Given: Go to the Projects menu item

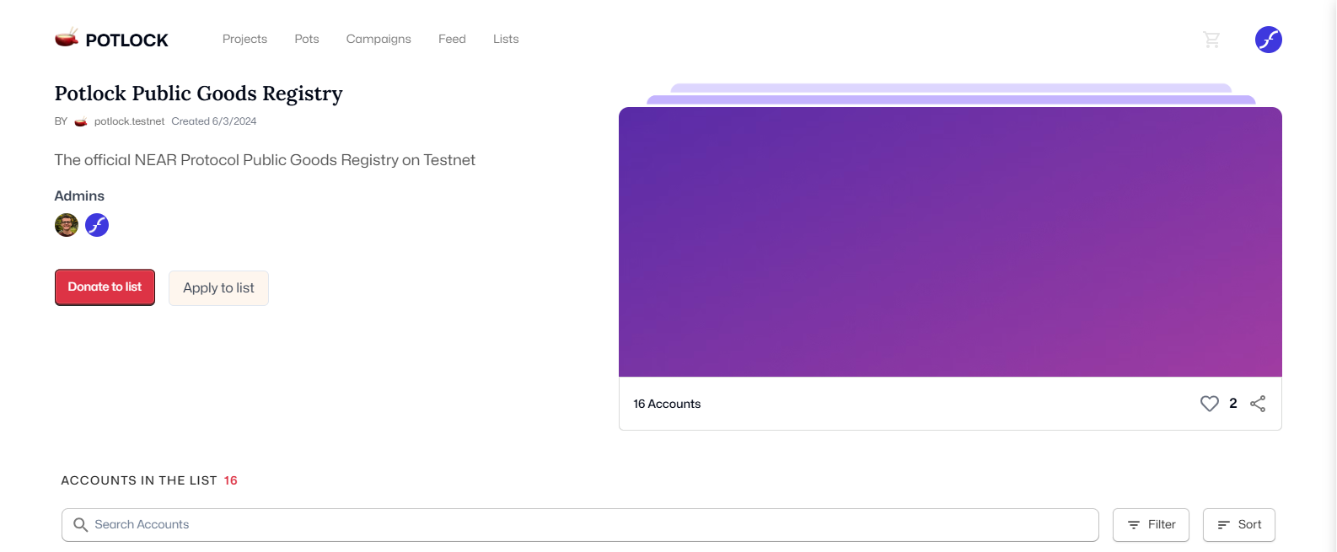Looking at the screenshot, I should [x=244, y=39].
